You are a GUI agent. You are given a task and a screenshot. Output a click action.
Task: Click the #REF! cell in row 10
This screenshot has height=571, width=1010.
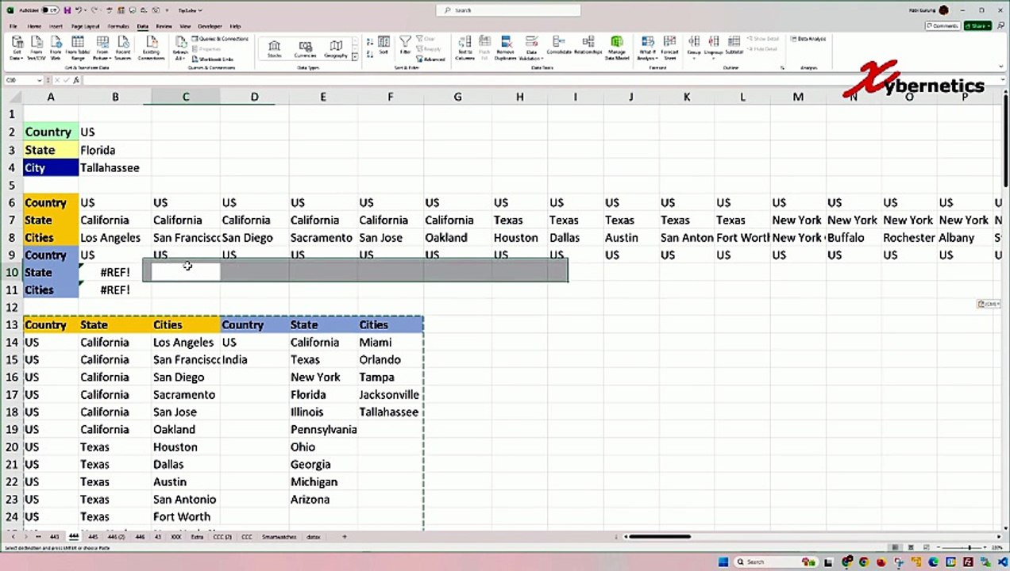coord(115,272)
